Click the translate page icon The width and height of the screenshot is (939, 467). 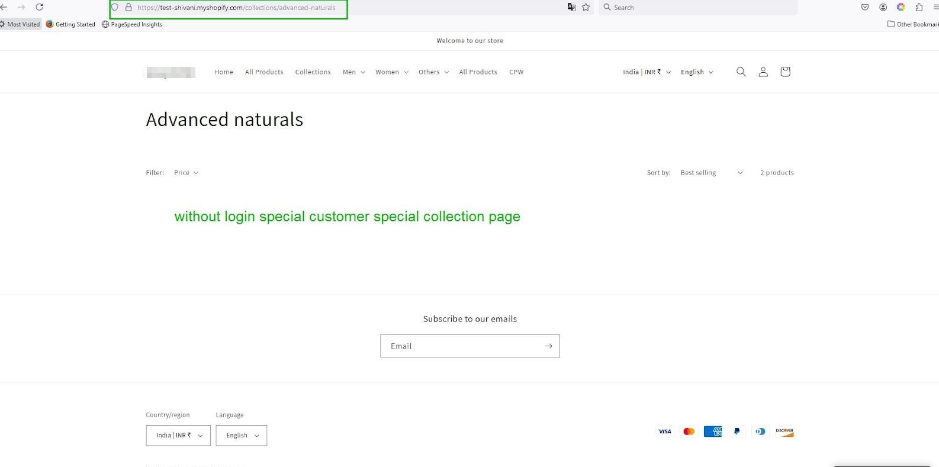pos(571,7)
